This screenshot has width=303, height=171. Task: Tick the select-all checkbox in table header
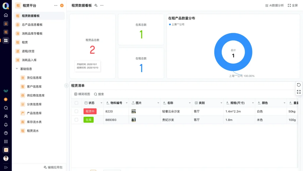76,103
